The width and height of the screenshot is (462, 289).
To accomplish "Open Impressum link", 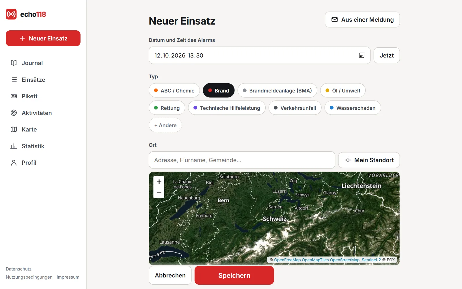I will (x=68, y=277).
